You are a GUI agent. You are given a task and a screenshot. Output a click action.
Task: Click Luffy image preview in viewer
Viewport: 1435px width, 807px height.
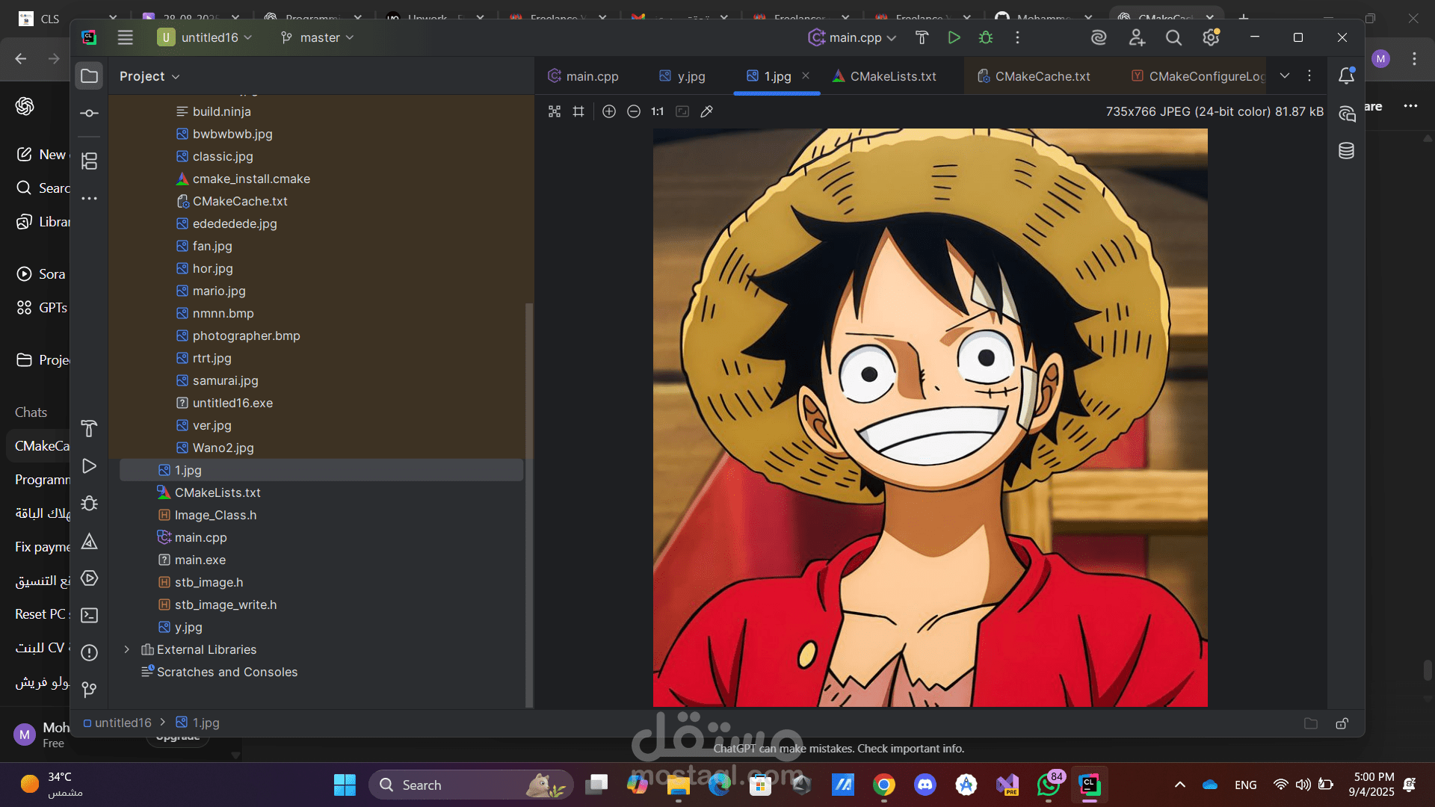pos(930,417)
